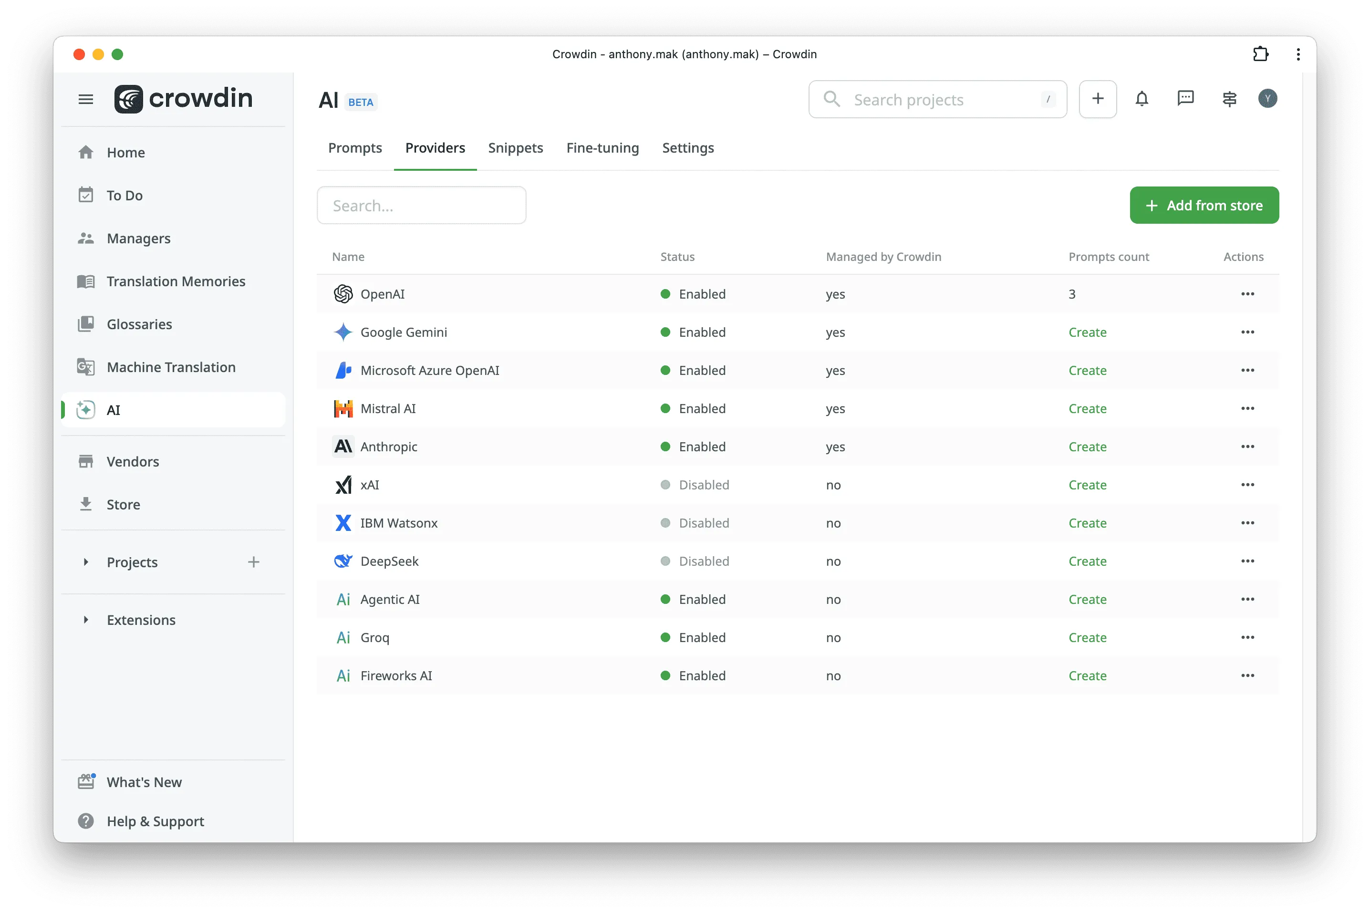The height and width of the screenshot is (913, 1370).
Task: Open the Glossaries section
Action: (x=139, y=324)
